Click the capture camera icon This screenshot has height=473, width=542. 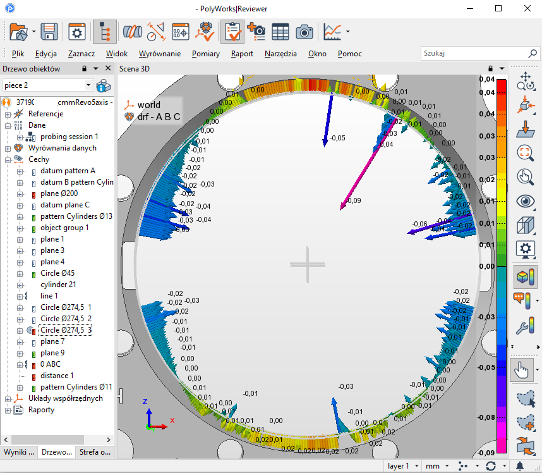[x=304, y=32]
